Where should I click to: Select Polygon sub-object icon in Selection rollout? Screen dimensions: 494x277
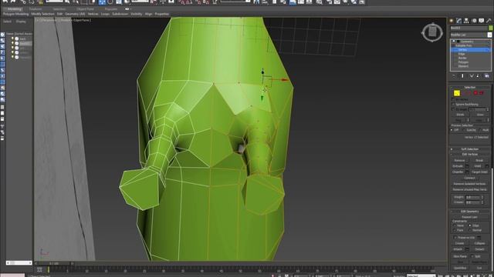475,93
